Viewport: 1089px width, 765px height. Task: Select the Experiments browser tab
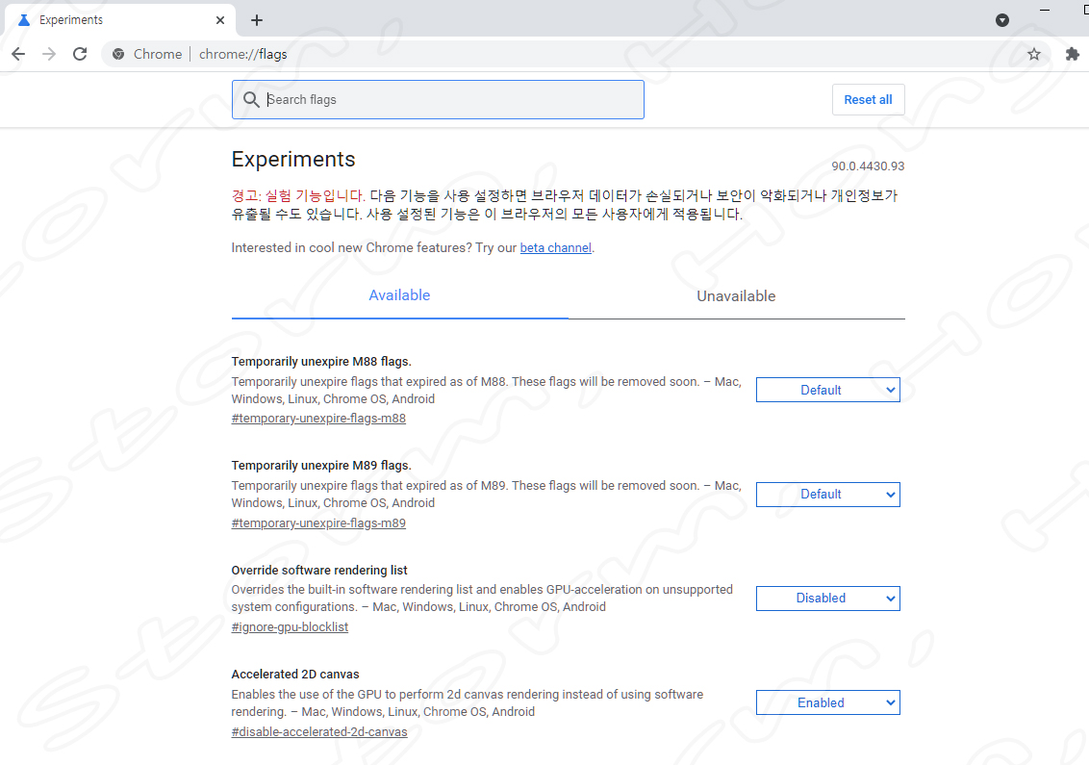point(119,20)
